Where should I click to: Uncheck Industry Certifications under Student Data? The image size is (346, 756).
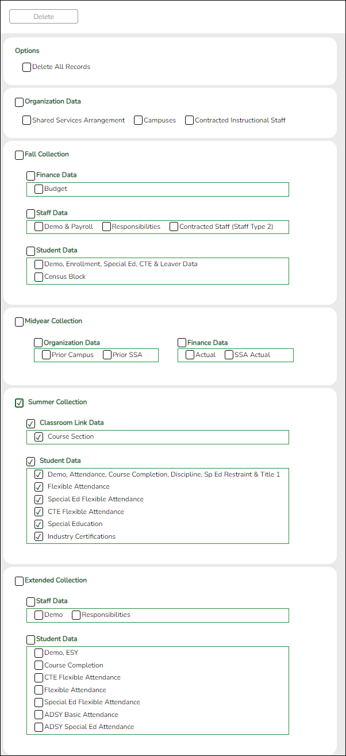pos(39,536)
